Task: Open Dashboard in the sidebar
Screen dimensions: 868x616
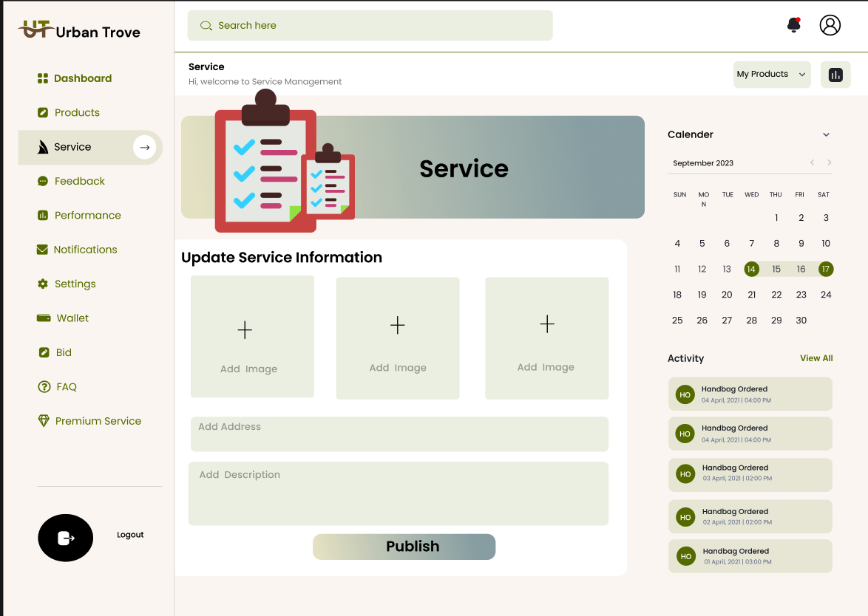Action: [83, 78]
